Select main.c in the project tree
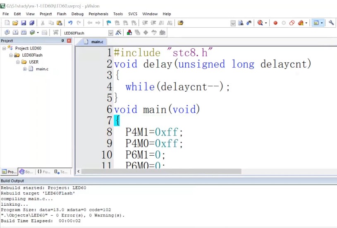The image size is (337, 228). 42,69
